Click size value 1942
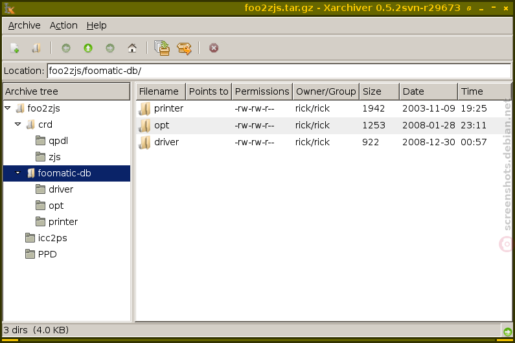Image resolution: width=515 pixels, height=343 pixels. 373,108
